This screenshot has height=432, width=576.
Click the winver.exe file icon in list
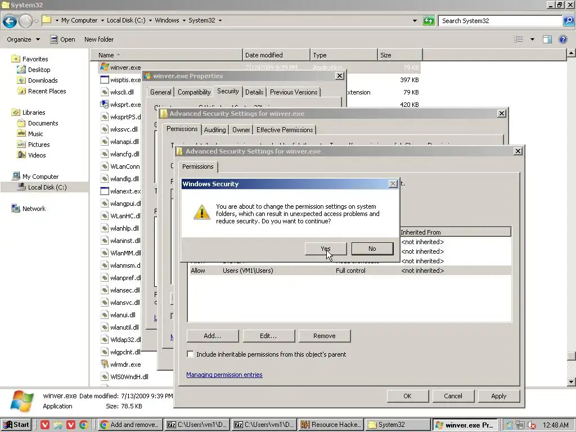click(105, 67)
